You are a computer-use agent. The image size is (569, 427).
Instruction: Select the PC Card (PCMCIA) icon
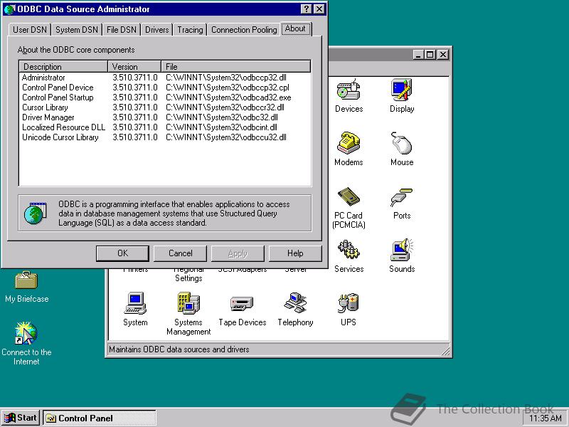(x=349, y=198)
